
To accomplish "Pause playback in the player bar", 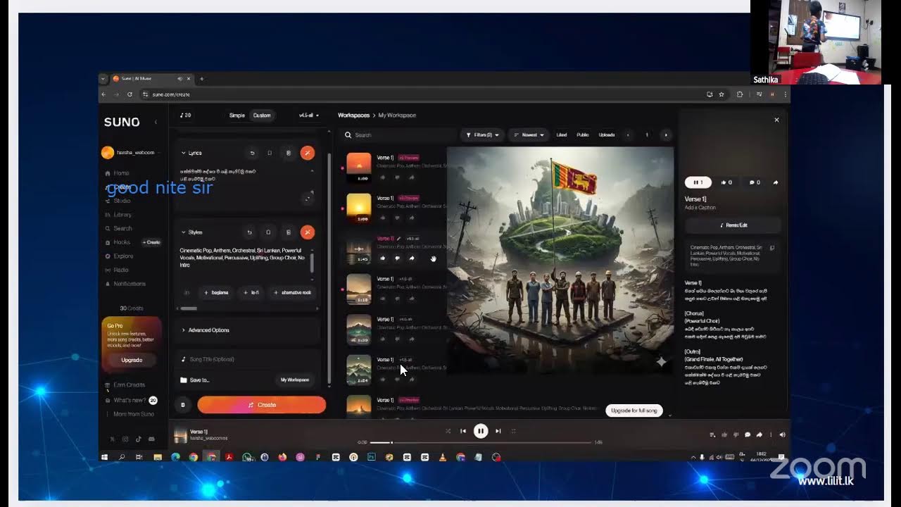I will [x=481, y=431].
